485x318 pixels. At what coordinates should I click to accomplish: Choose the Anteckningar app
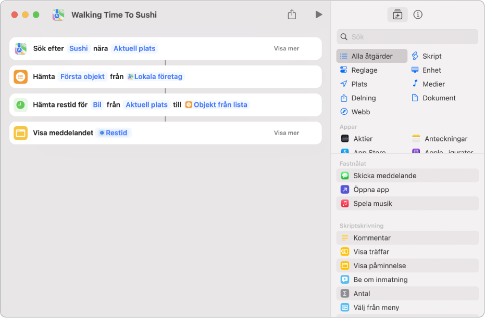pos(440,139)
